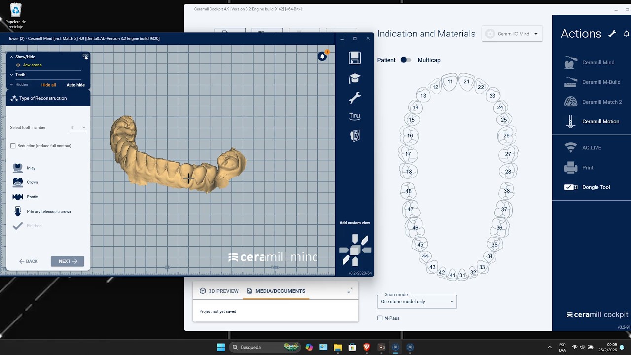Open Print from Actions panel
Viewport: 631px width, 355px height.
[x=579, y=168]
